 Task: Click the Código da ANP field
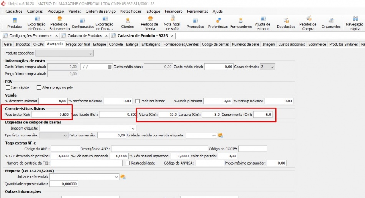point(65,149)
